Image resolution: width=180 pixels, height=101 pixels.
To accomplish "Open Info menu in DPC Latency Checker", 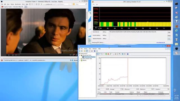I will click(97, 4).
